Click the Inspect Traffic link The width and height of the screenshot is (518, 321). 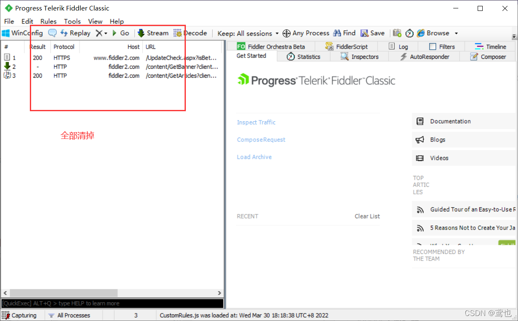click(256, 123)
